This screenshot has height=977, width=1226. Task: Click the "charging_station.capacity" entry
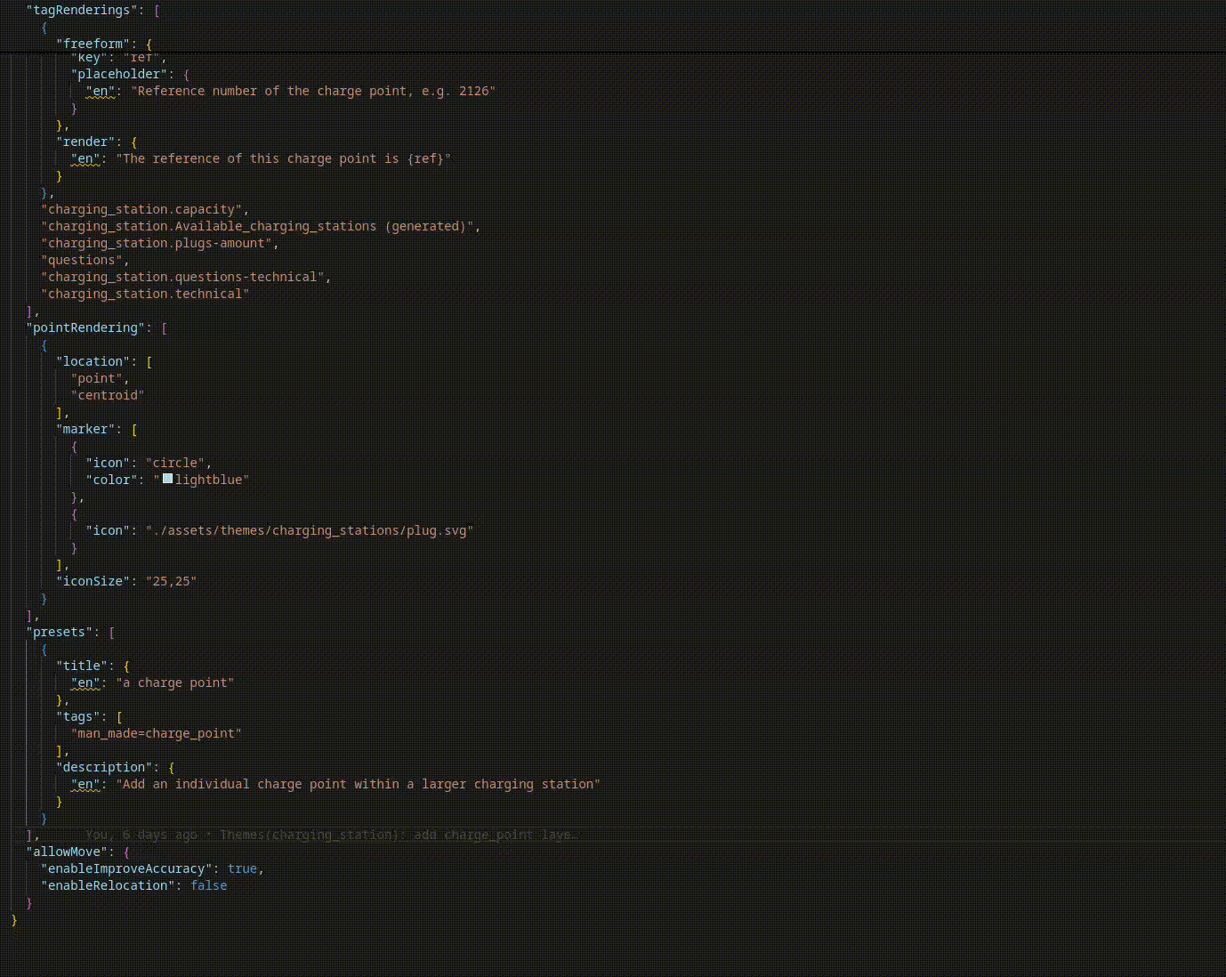141,209
